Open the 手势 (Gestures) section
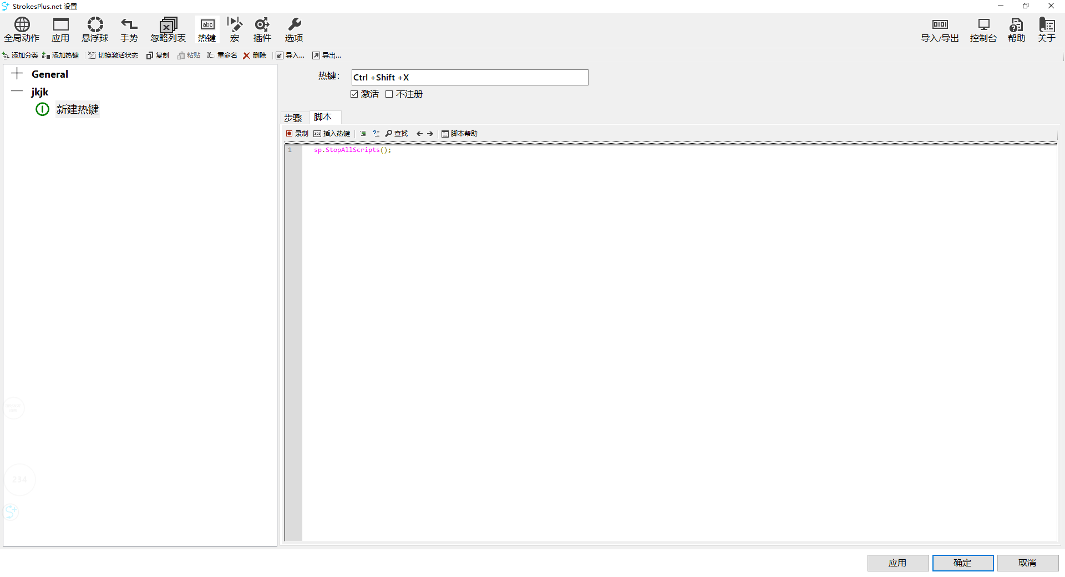This screenshot has height=577, width=1065. click(129, 29)
